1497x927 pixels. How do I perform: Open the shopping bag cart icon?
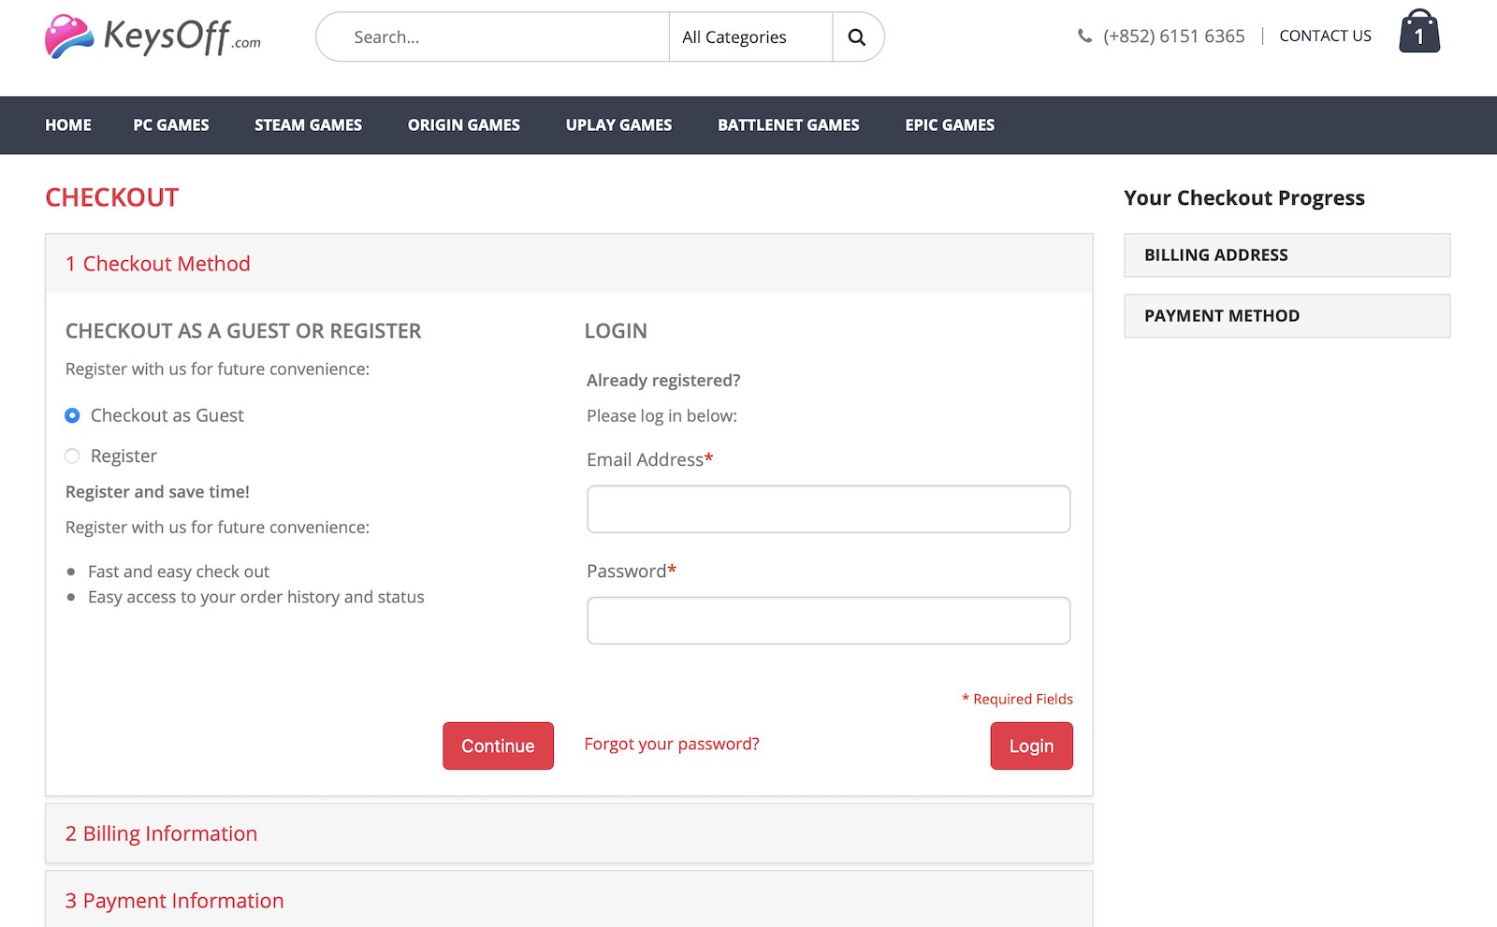(1418, 33)
